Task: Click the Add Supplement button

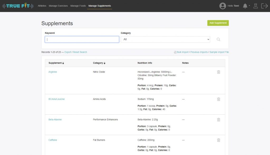Action: [x=218, y=23]
